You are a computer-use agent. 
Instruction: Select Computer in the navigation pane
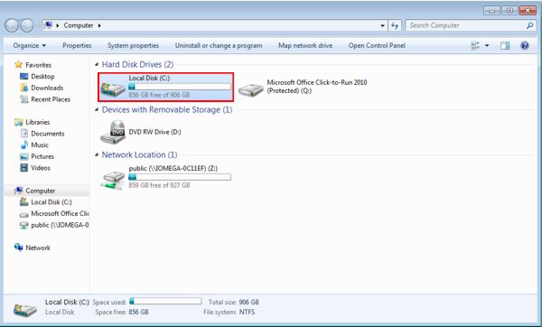coord(41,191)
